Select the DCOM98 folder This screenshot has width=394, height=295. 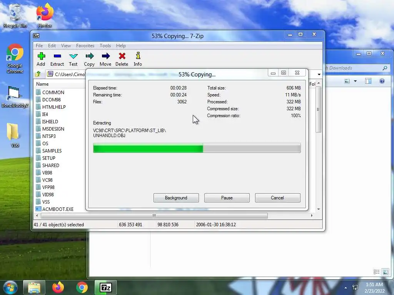pyautogui.click(x=48, y=99)
